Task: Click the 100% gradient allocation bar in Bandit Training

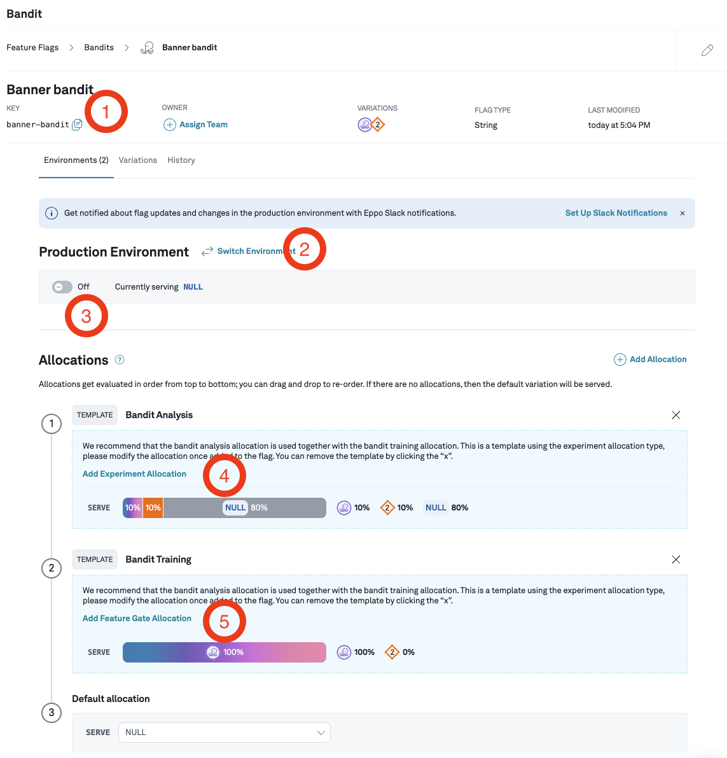Action: pos(224,652)
